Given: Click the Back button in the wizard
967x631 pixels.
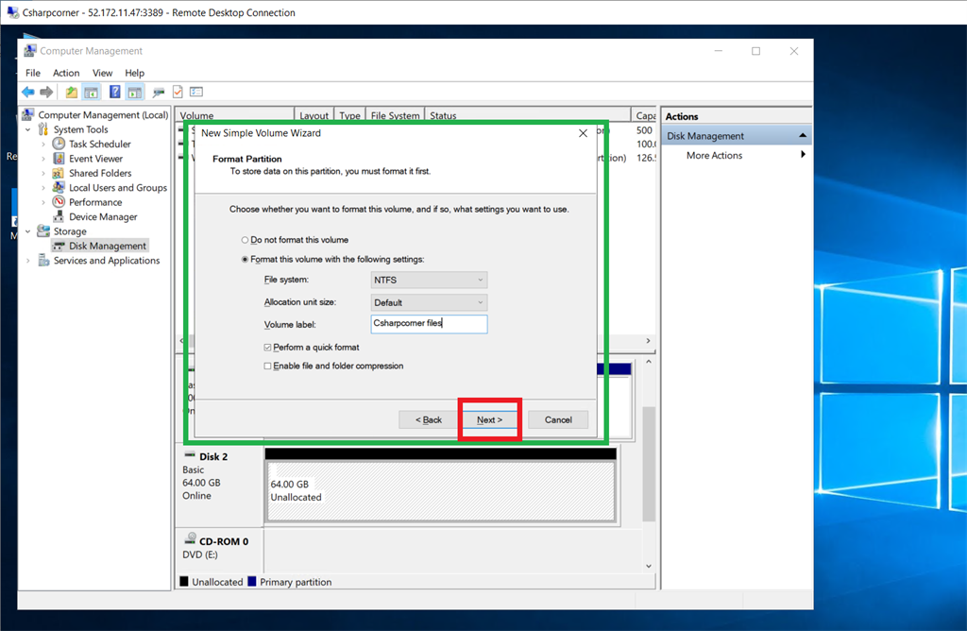Looking at the screenshot, I should 427,419.
